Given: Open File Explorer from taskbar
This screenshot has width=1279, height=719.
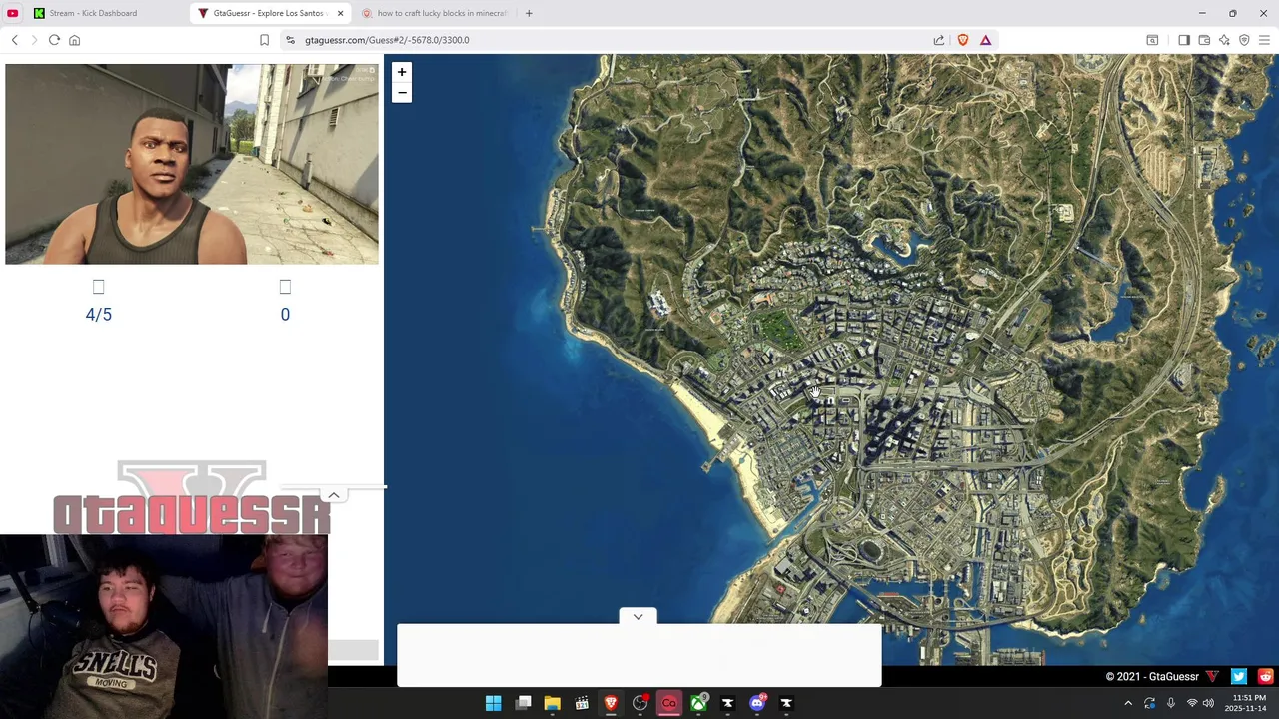Looking at the screenshot, I should coord(552,703).
